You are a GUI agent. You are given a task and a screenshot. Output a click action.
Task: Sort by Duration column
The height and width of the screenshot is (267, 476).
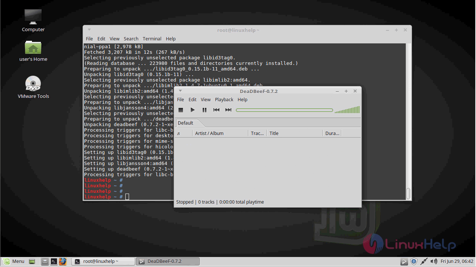pos(332,133)
